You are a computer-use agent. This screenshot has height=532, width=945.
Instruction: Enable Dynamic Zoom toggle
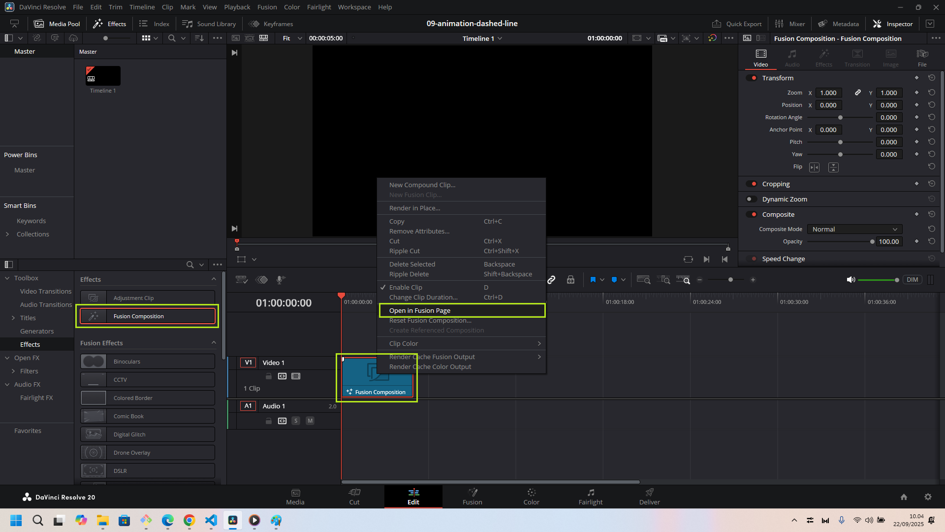tap(752, 199)
